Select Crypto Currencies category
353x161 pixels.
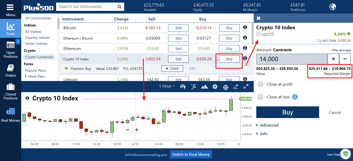pos(39,57)
